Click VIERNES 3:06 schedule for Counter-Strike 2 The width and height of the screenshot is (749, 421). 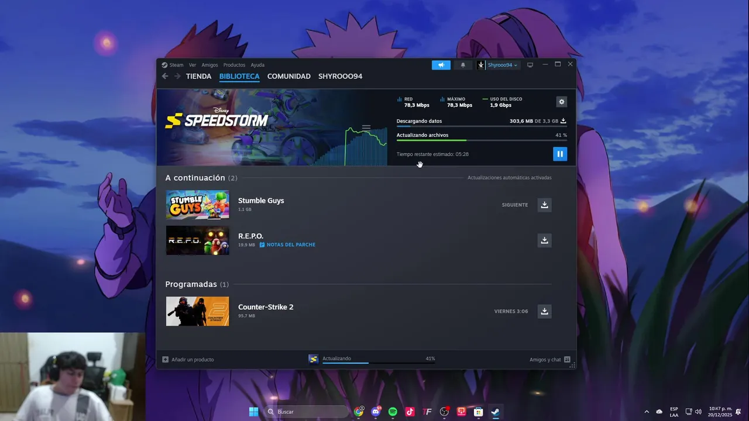pos(511,311)
